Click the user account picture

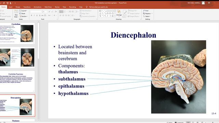[203, 3]
